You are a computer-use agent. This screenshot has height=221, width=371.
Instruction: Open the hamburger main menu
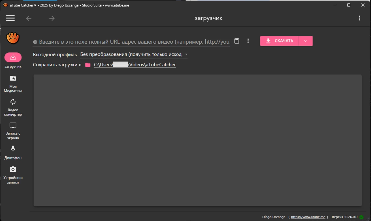[10, 18]
